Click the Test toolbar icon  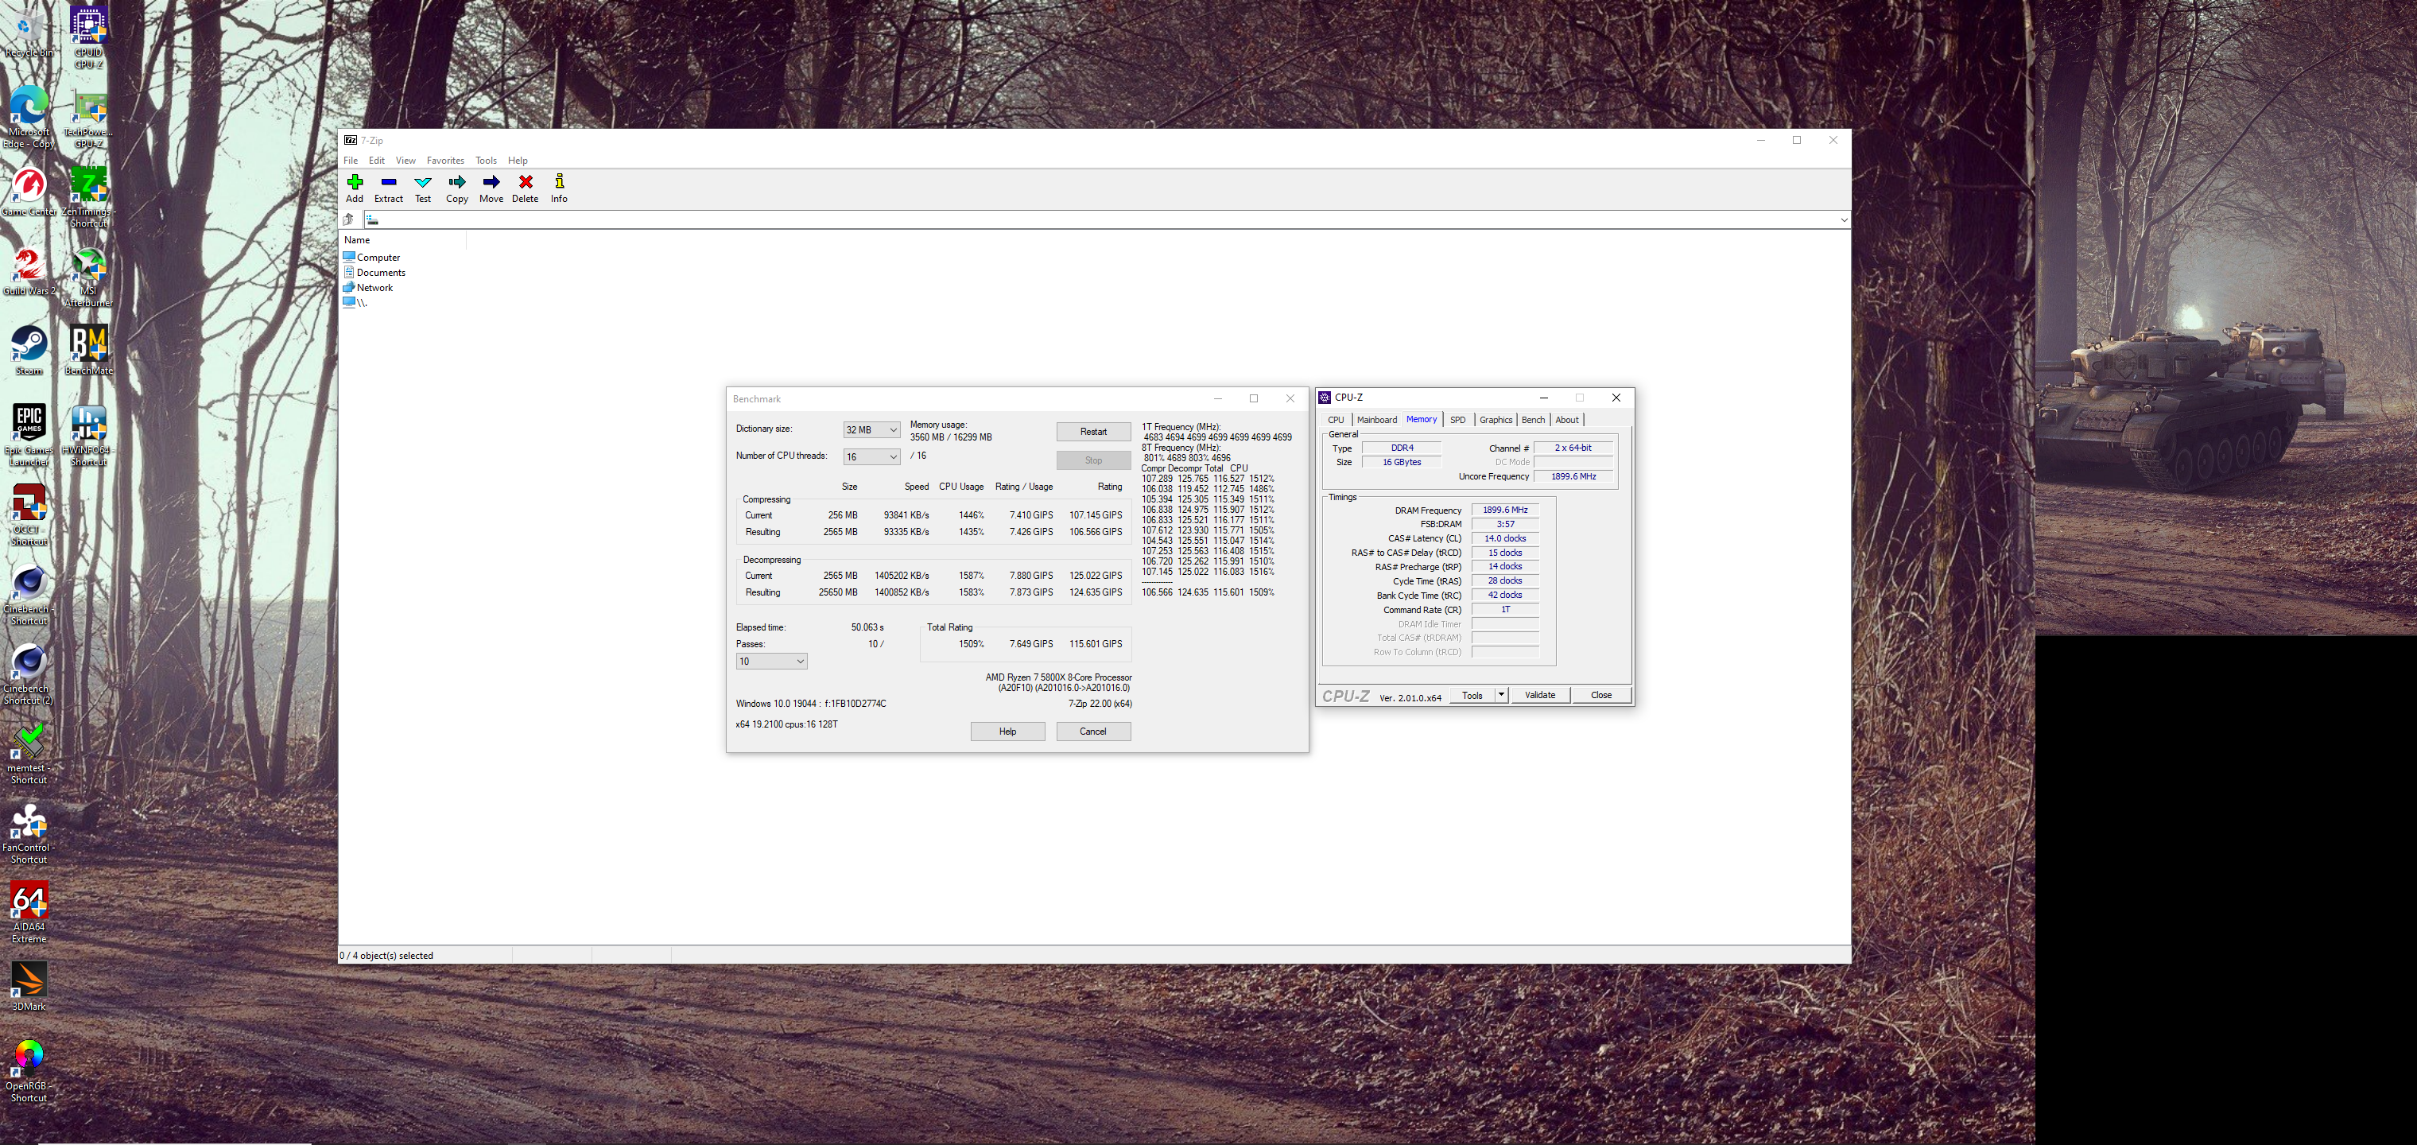coord(423,188)
